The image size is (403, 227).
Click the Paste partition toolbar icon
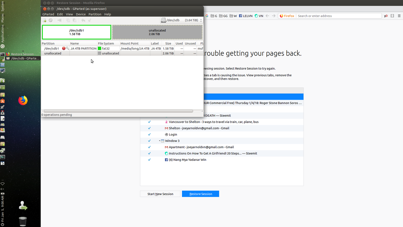point(74,20)
